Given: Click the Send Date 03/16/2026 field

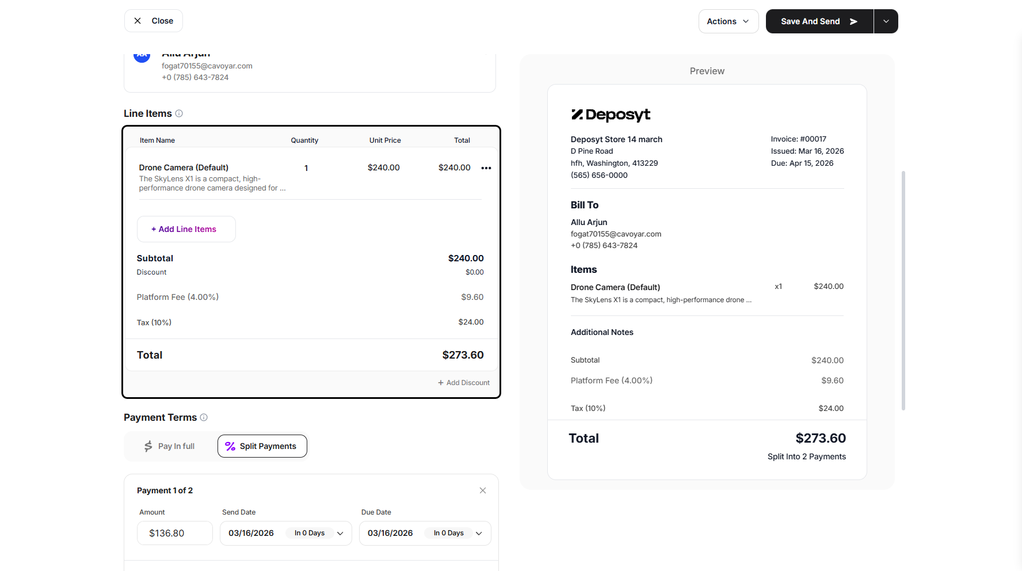Looking at the screenshot, I should pyautogui.click(x=251, y=533).
